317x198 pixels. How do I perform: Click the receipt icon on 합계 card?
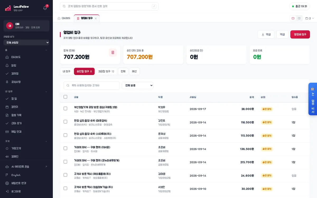tap(113, 53)
